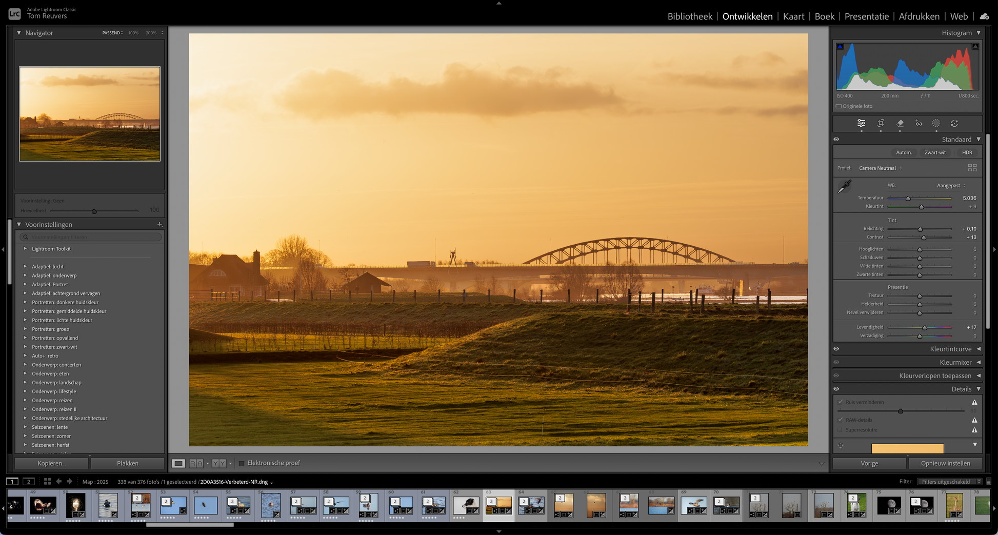
Task: Switch to the Bibliotheek module
Action: tap(690, 16)
